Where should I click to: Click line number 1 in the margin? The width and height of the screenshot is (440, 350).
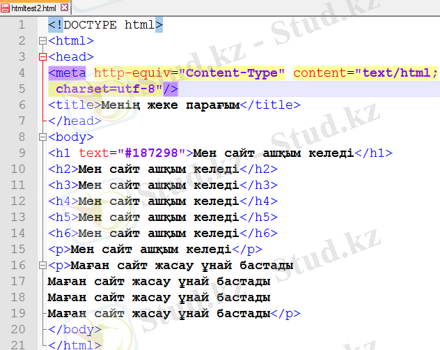(x=22, y=25)
